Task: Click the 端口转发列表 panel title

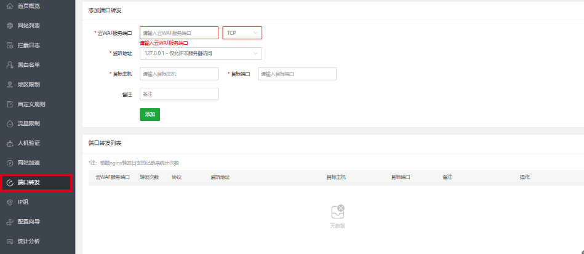Action: pos(105,143)
